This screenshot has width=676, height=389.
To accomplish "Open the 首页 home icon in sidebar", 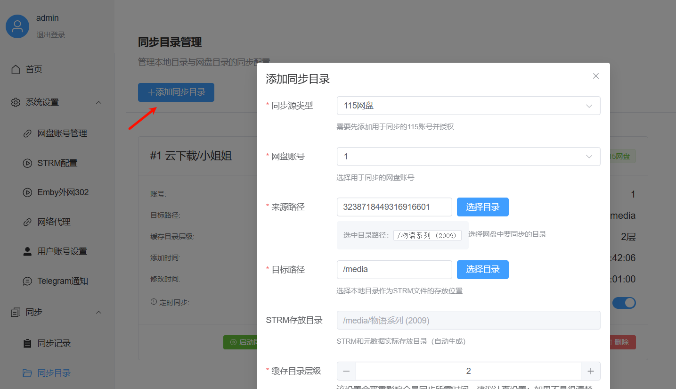I will click(16, 69).
